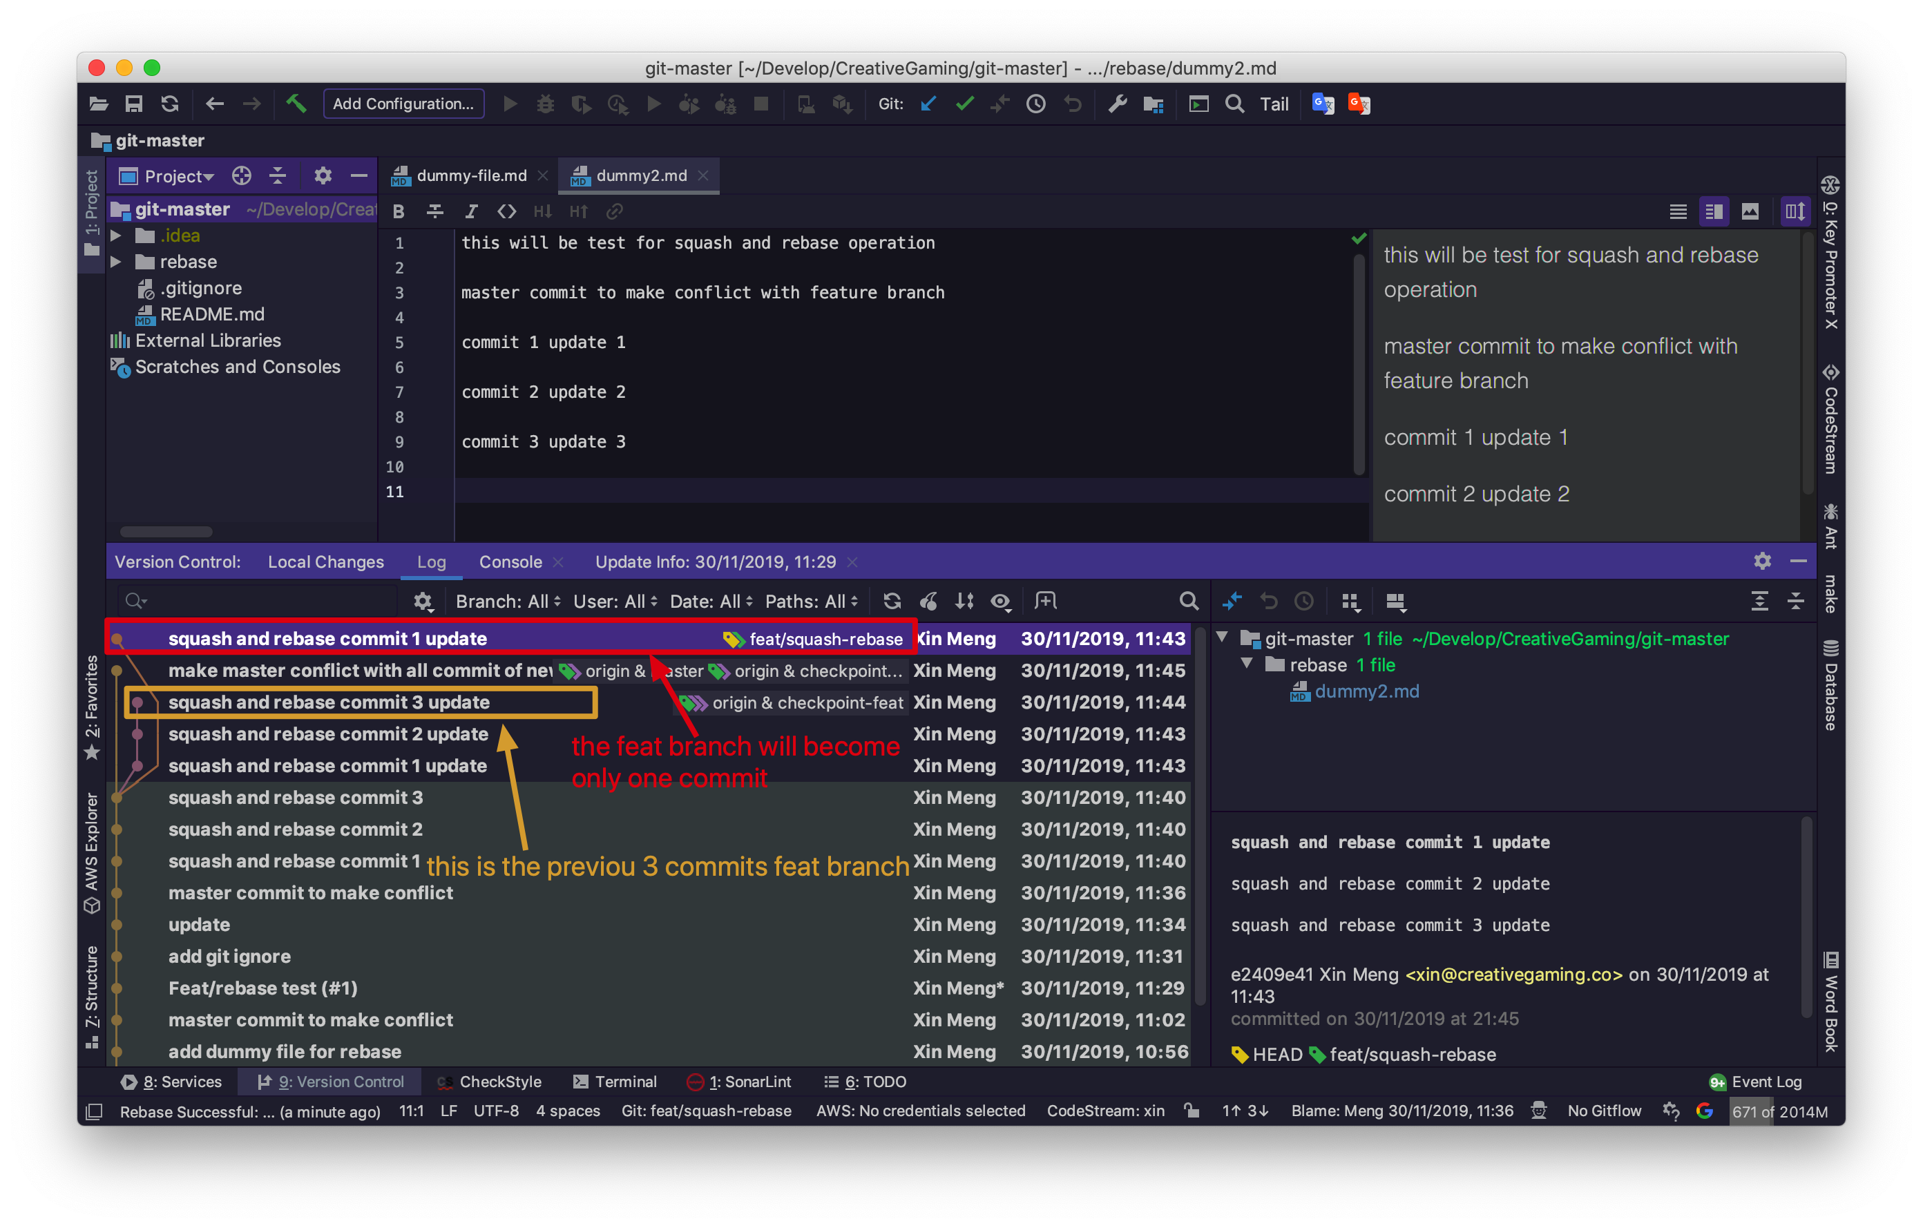Image resolution: width=1923 pixels, height=1228 pixels.
Task: Click the Build project hammer icon
Action: tap(296, 104)
